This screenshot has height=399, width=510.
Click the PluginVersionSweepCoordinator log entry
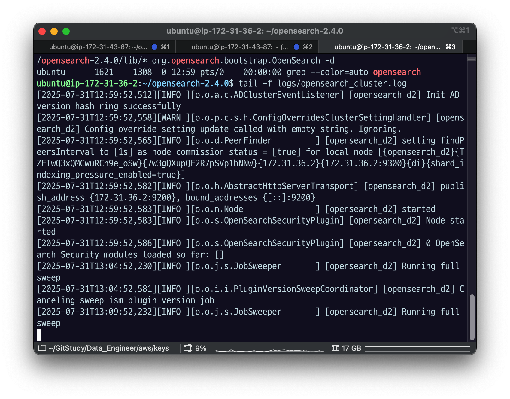250,295
